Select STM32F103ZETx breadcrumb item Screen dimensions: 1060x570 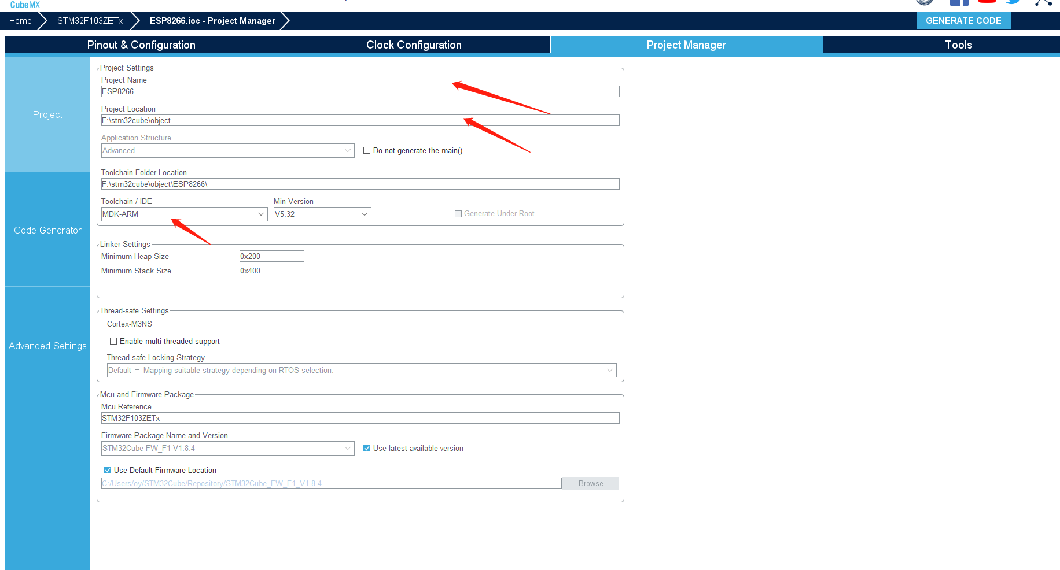[90, 21]
